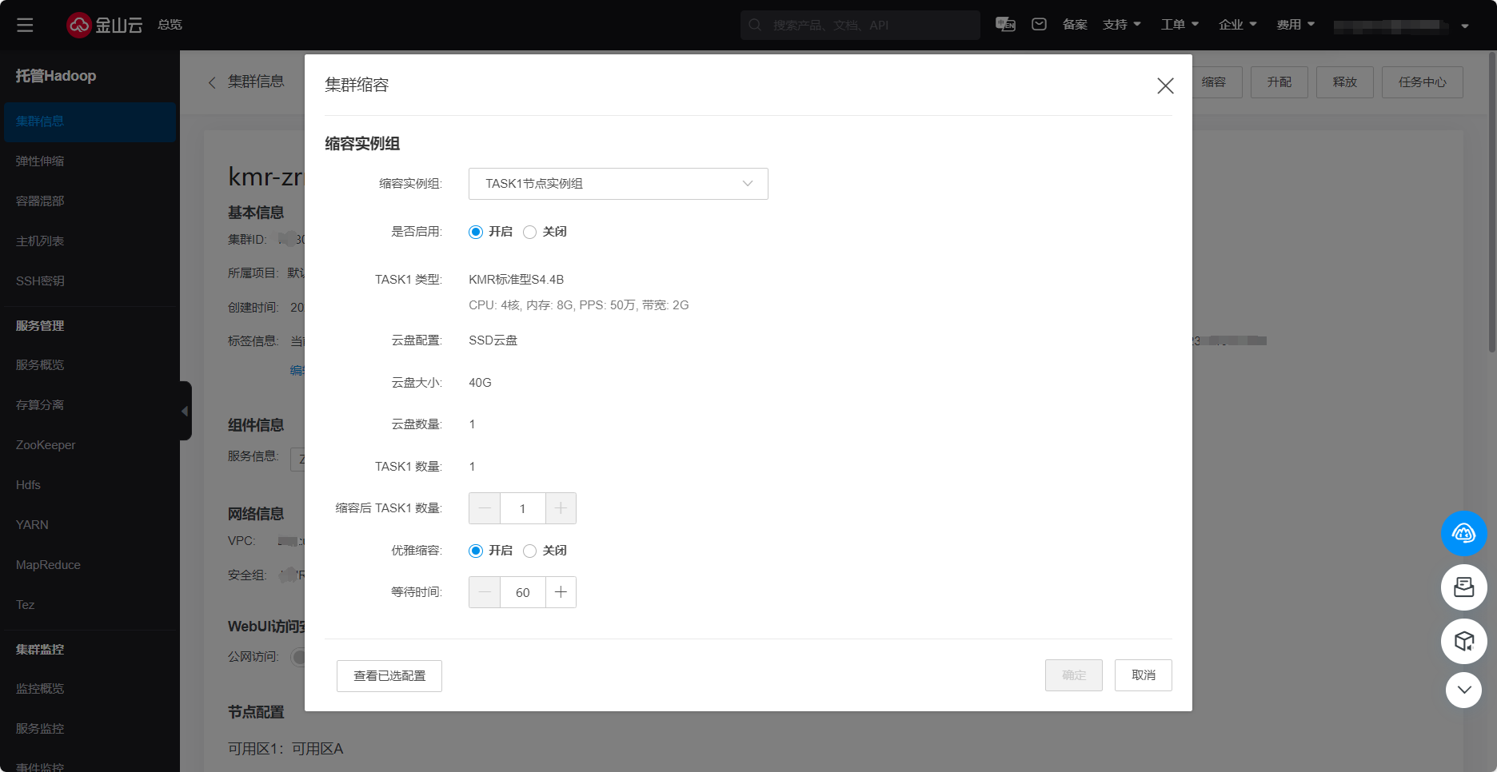Open 弹性伸缩 in the sidebar

coord(40,161)
